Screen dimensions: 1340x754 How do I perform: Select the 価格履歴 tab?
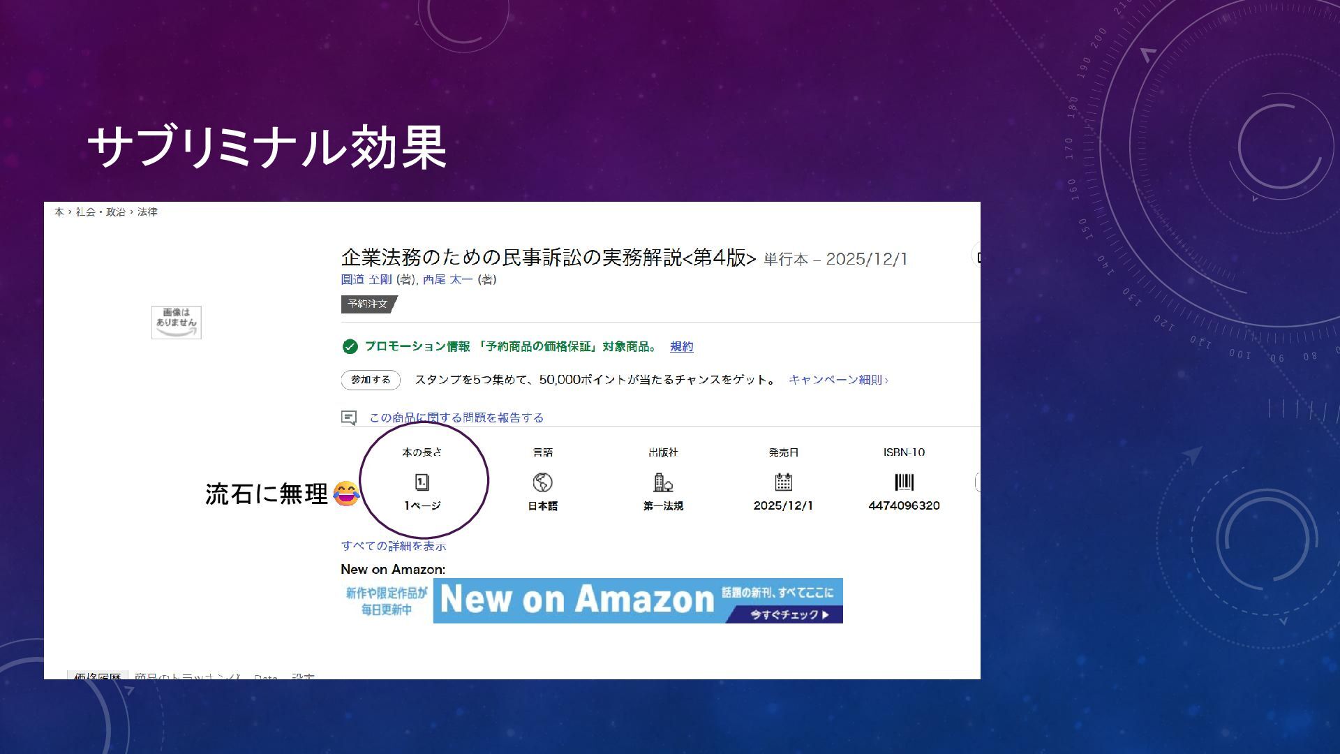(98, 676)
